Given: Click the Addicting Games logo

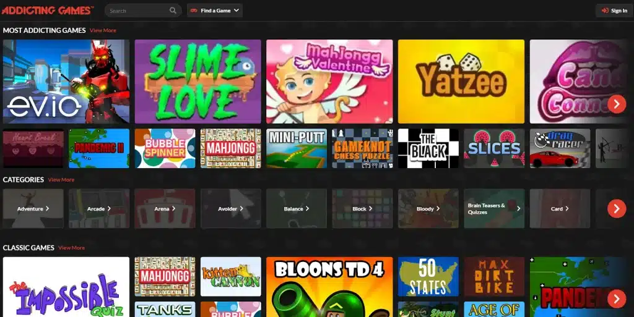Looking at the screenshot, I should [48, 10].
